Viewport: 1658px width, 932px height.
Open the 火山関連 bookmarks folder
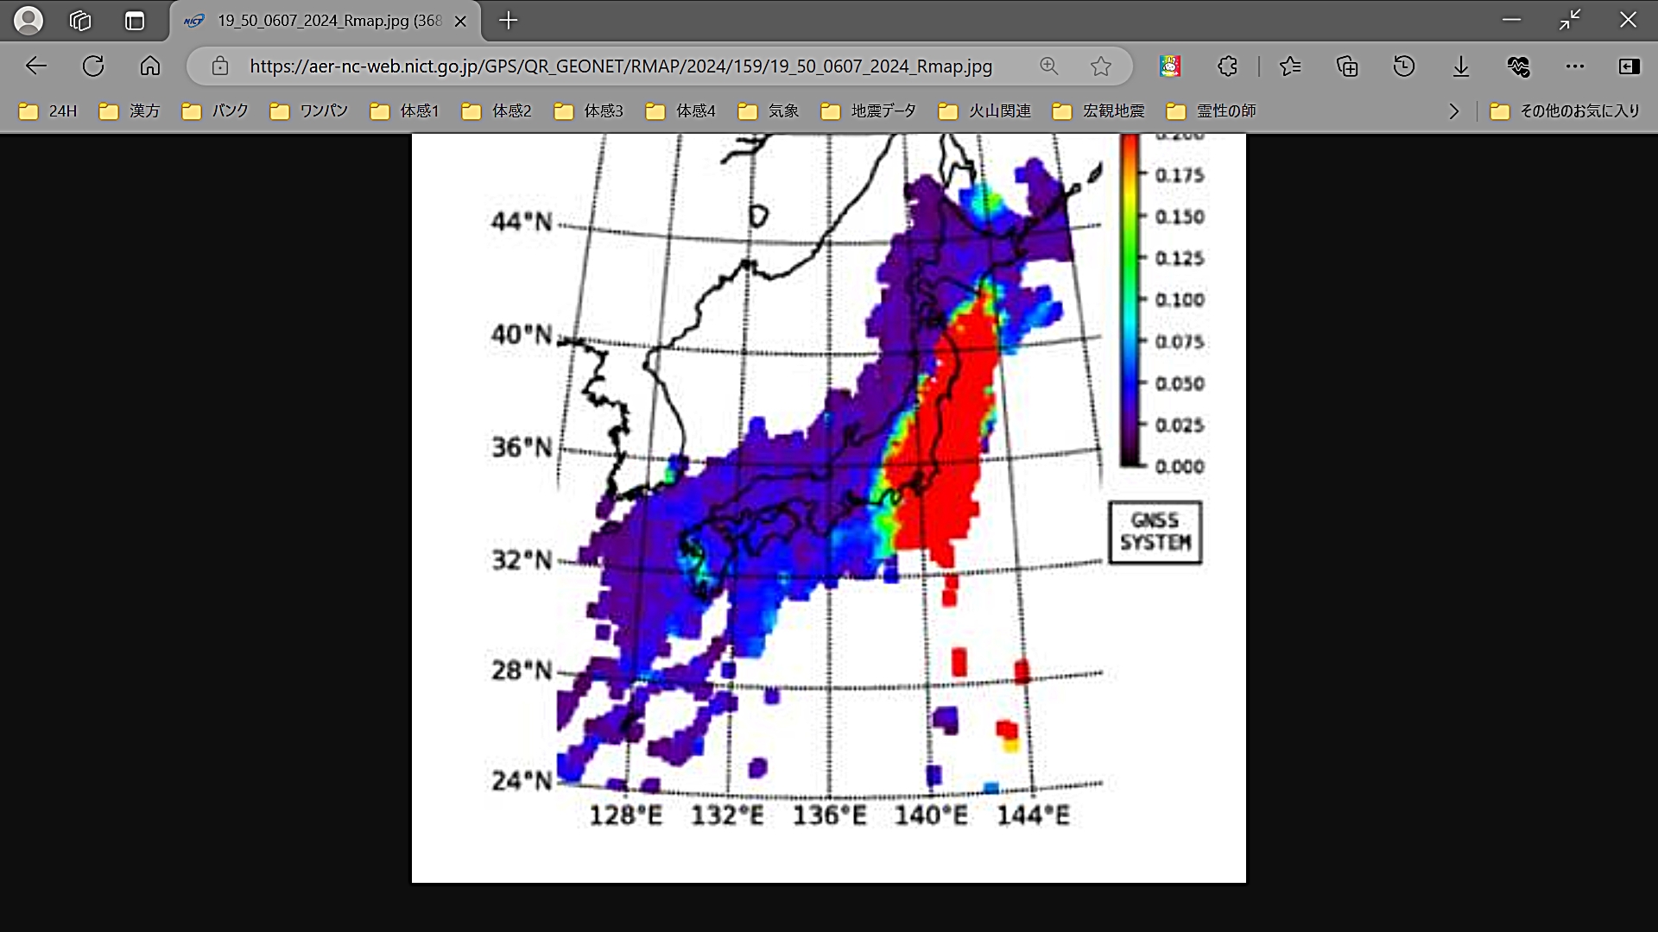985,111
